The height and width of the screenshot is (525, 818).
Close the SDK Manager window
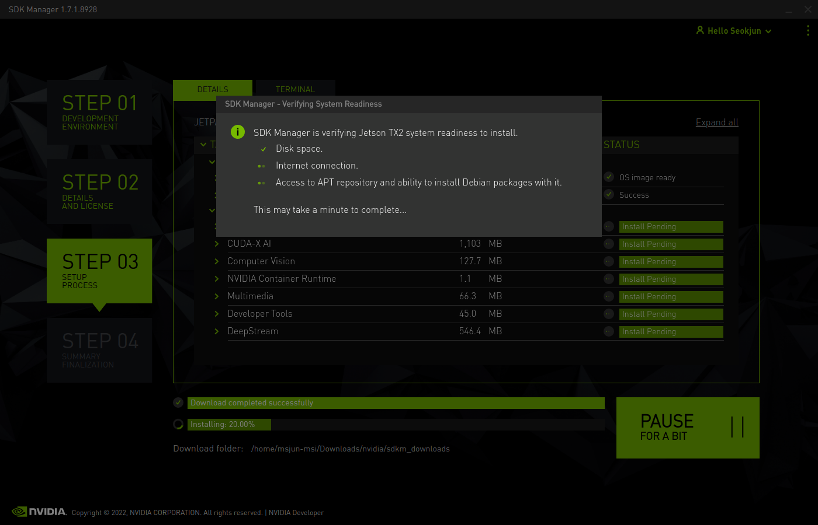[808, 9]
